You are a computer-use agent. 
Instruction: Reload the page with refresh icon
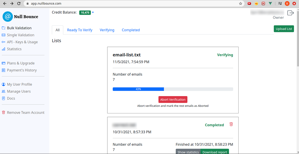click(x=19, y=3)
